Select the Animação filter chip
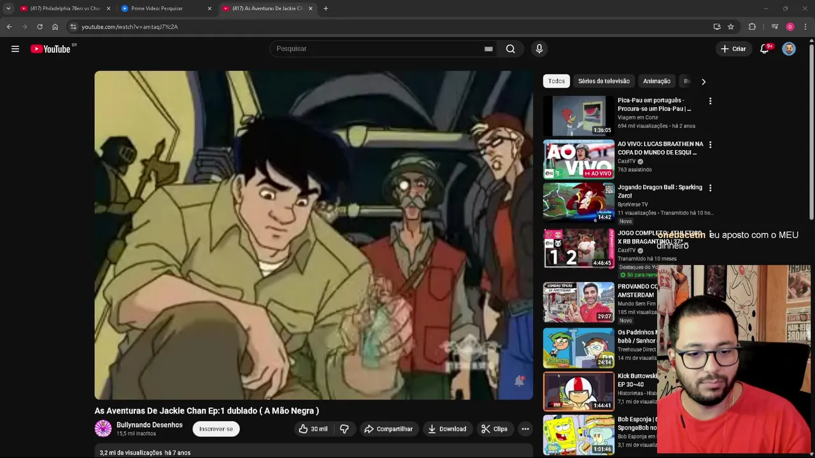The height and width of the screenshot is (458, 815). click(656, 81)
